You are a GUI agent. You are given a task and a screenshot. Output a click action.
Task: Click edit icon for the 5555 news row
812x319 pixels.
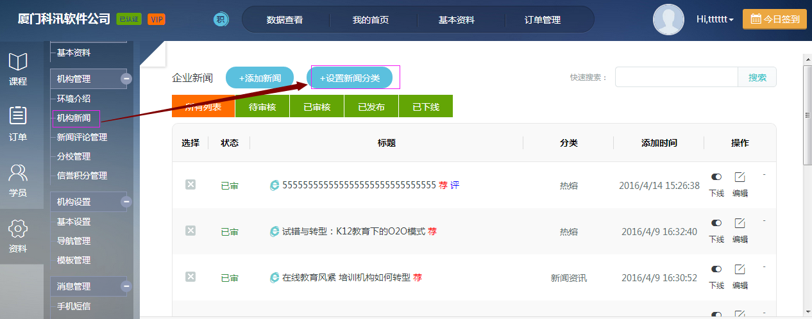pyautogui.click(x=740, y=177)
